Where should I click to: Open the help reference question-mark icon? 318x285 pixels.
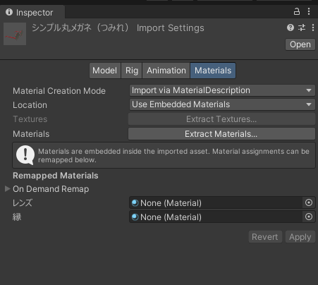(x=291, y=28)
